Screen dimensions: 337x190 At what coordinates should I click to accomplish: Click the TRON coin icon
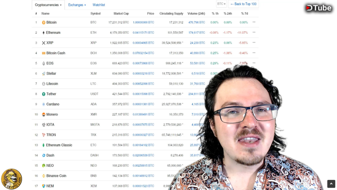[44, 135]
